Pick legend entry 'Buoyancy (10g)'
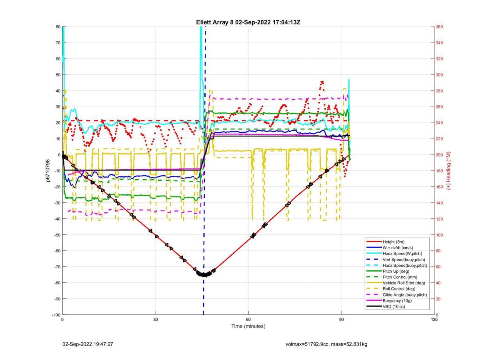This screenshot has width=480, height=354. coord(397,300)
